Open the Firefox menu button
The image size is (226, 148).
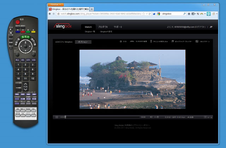pos(56,5)
